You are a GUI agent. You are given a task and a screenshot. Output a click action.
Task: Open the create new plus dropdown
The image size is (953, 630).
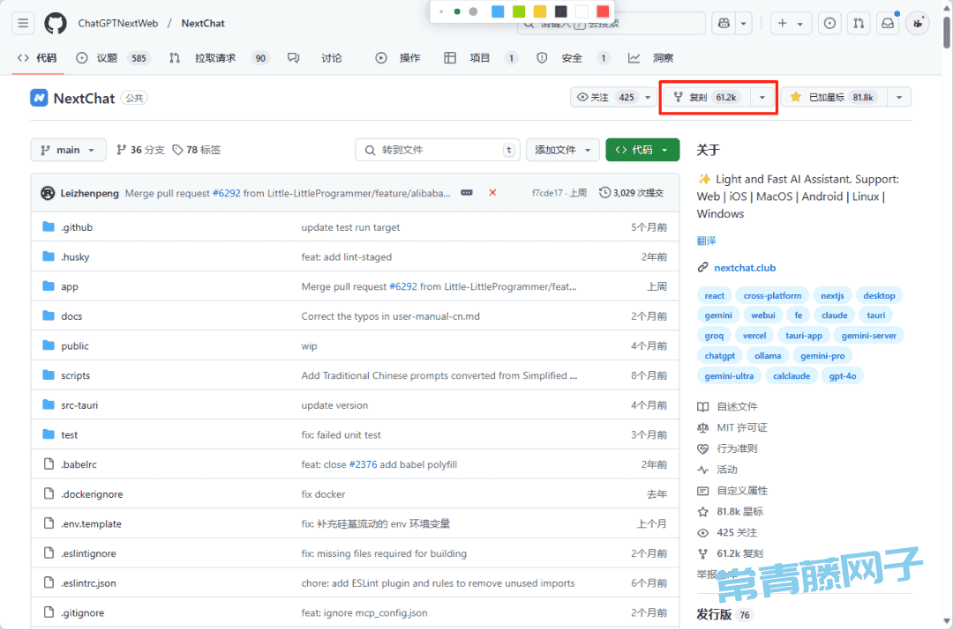[x=790, y=23]
